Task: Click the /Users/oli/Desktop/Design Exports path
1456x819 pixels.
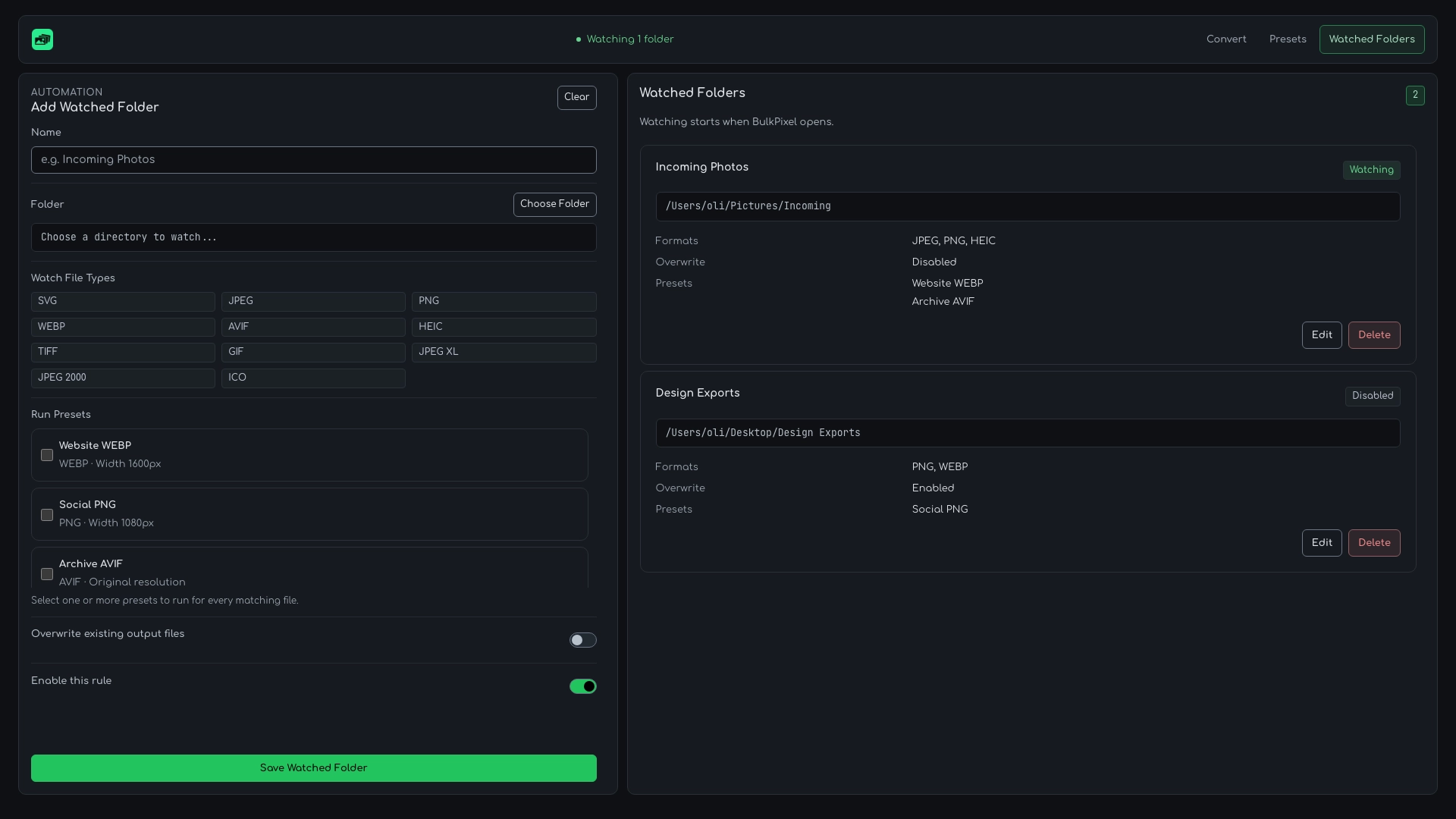Action: (x=1028, y=433)
